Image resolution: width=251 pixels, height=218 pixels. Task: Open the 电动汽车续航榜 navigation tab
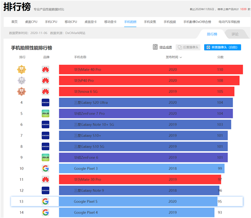coord(229,22)
